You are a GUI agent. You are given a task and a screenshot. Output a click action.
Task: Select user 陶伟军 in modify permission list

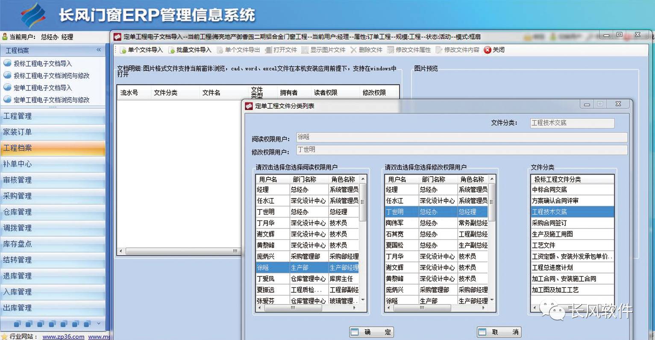click(394, 223)
